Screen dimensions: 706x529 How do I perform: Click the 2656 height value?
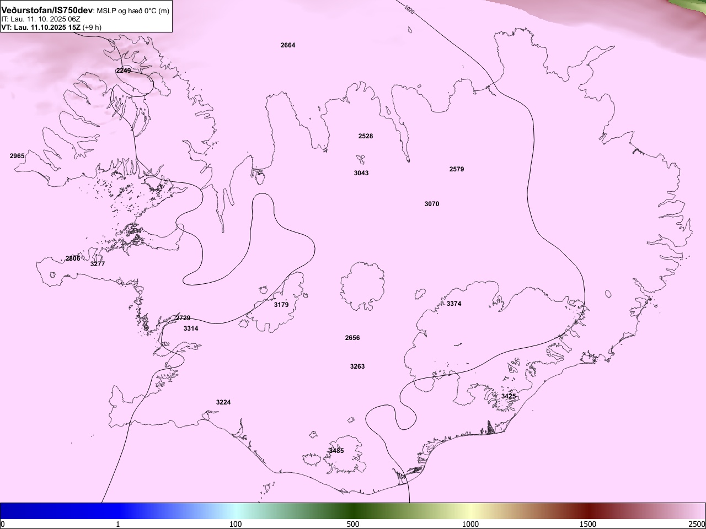(x=352, y=338)
